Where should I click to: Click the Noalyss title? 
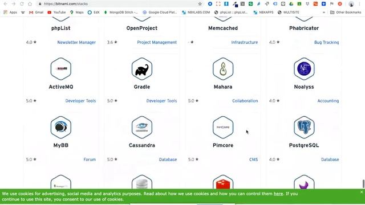coord(304,87)
